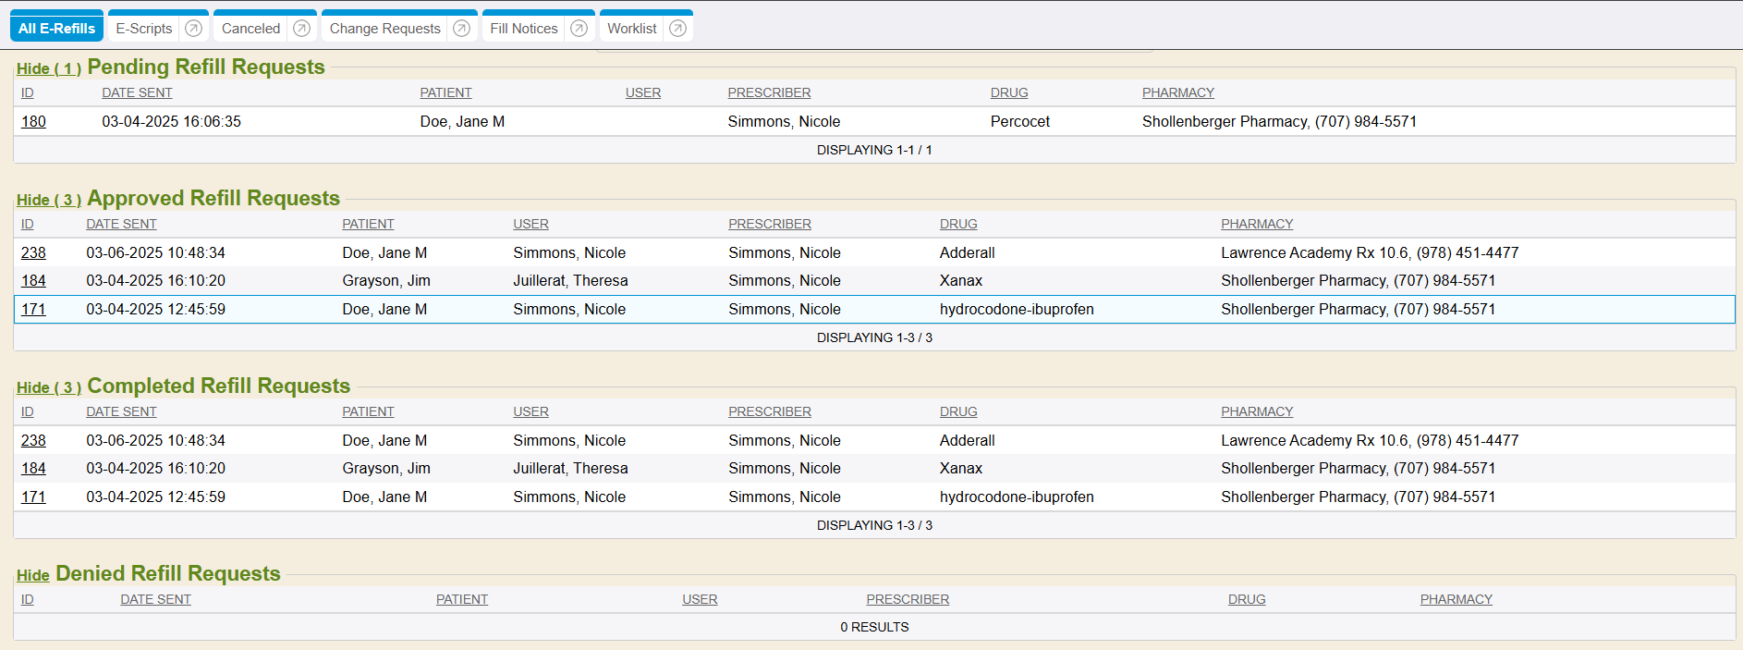
Task: Open Fill Notices pop-out arrow icon
Action: point(579,29)
